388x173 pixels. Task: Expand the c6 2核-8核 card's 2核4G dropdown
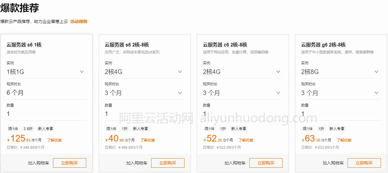coord(243,72)
